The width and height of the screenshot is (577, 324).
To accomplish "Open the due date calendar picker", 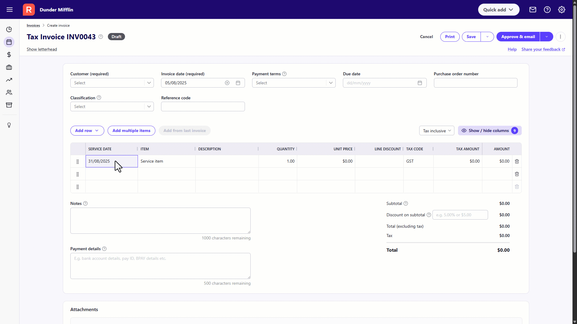I will pyautogui.click(x=420, y=83).
